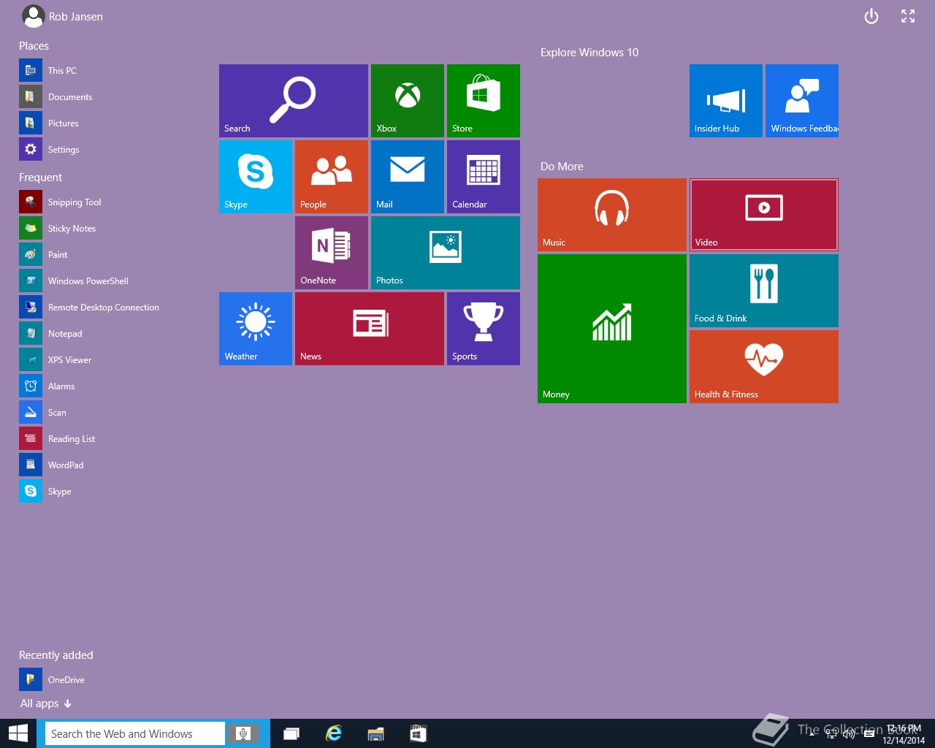Open the Money tile

pyautogui.click(x=612, y=329)
